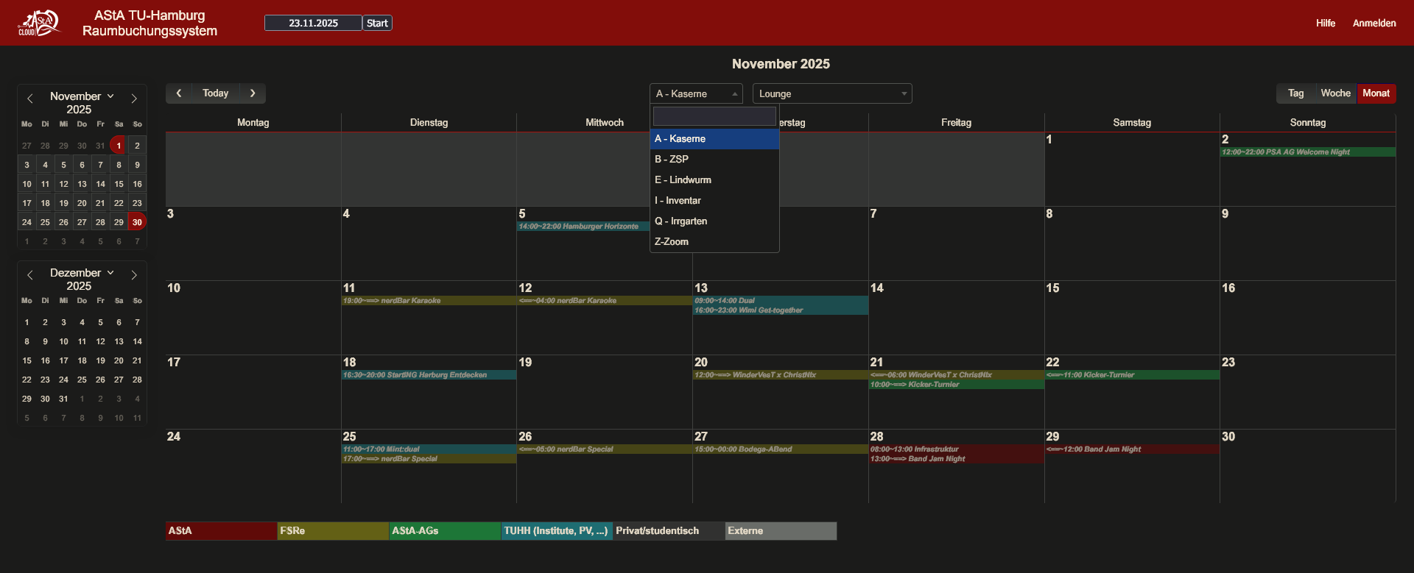Click previous arrow in Dezember mini calendar

pyautogui.click(x=30, y=275)
